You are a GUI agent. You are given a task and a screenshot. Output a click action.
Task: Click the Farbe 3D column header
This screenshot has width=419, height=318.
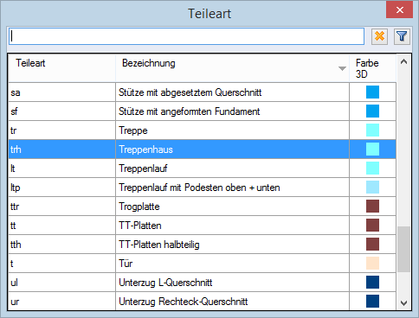pos(372,68)
